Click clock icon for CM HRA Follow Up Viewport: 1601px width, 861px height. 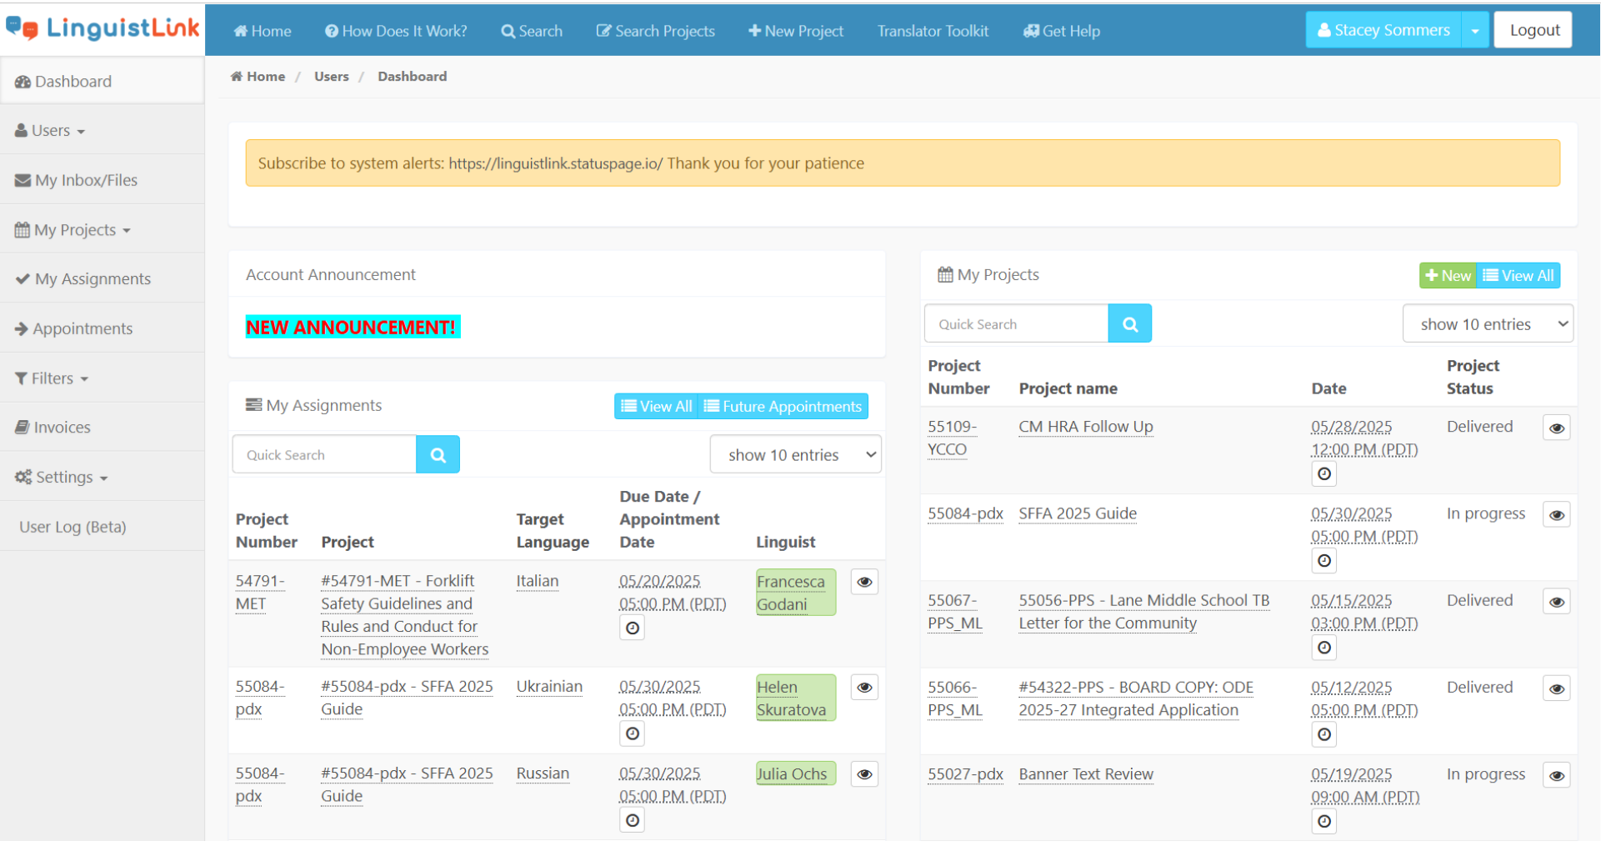pos(1324,473)
